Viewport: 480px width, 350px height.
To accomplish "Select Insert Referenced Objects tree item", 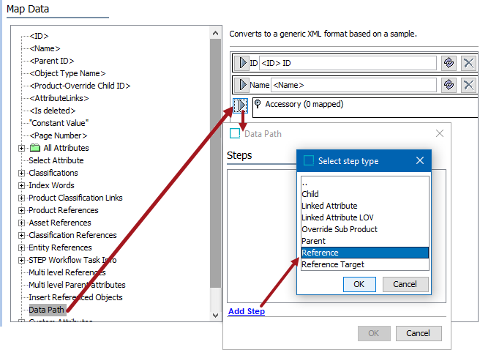I will 75,297.
